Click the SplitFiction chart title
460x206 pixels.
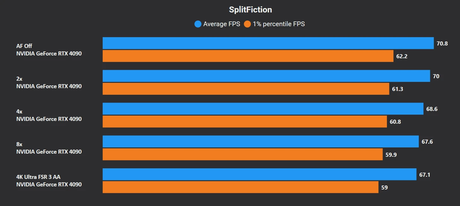click(x=250, y=10)
